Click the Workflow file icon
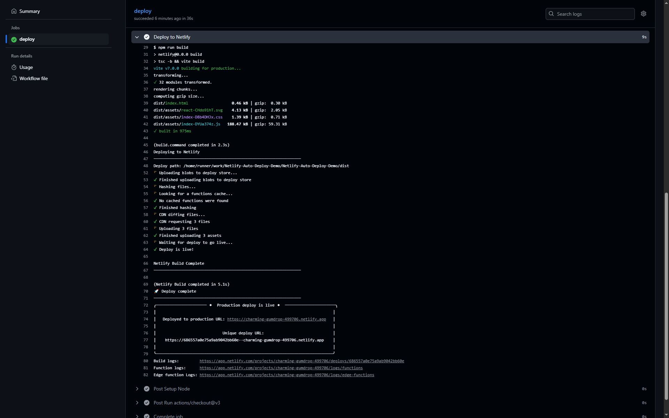 (x=14, y=78)
